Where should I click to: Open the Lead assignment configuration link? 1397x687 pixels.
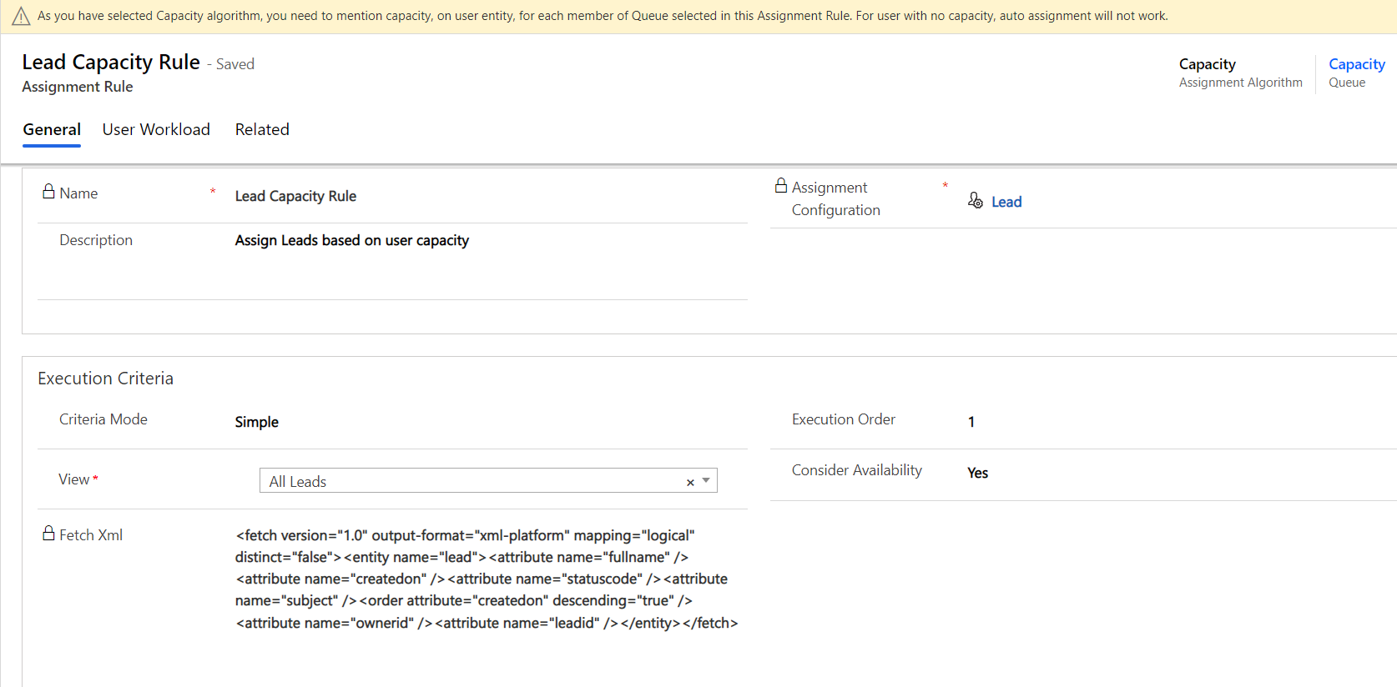click(1006, 202)
